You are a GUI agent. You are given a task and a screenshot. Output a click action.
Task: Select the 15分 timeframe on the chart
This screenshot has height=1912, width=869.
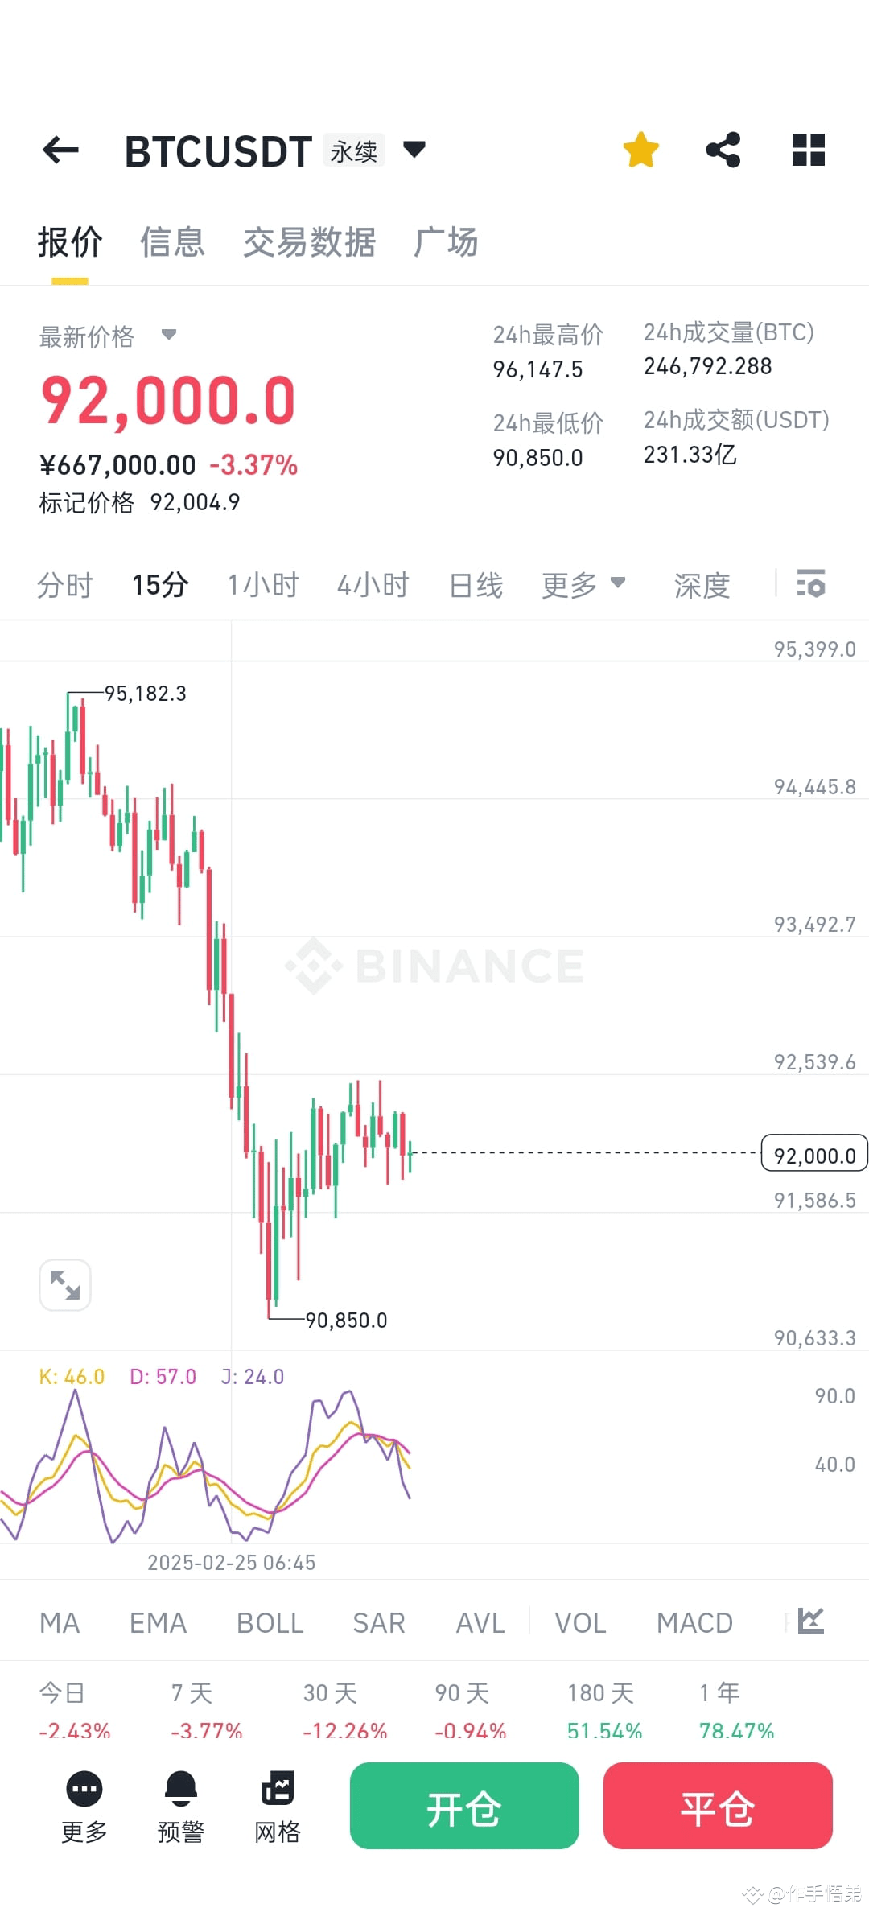[159, 585]
